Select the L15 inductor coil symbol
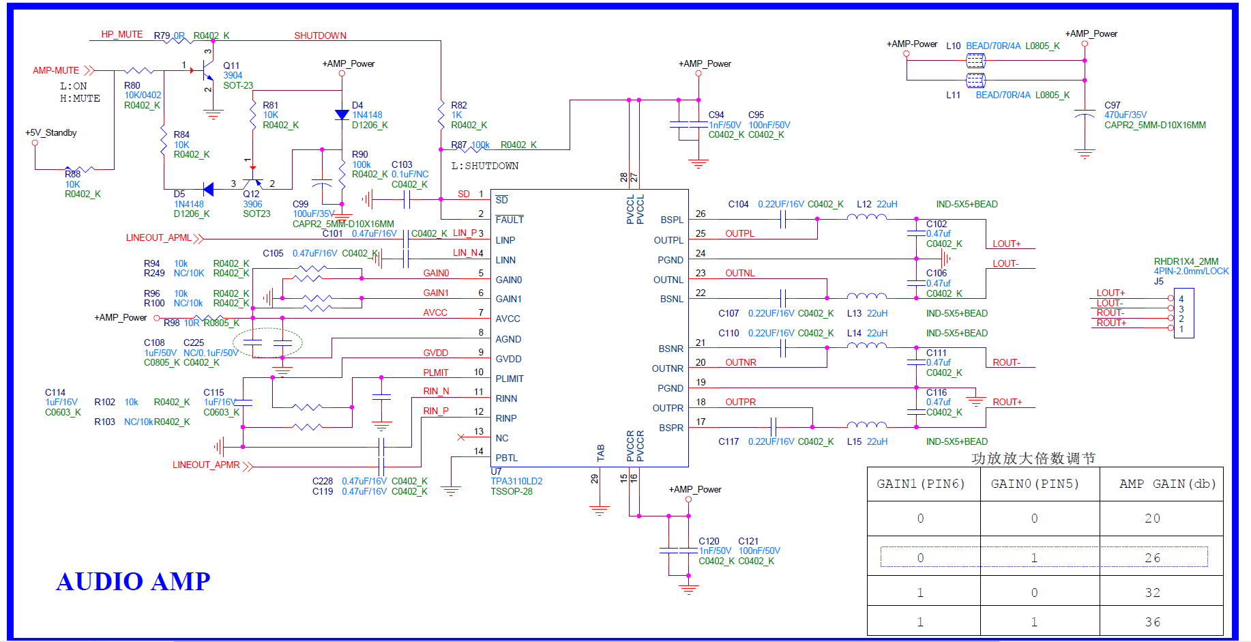 [867, 425]
